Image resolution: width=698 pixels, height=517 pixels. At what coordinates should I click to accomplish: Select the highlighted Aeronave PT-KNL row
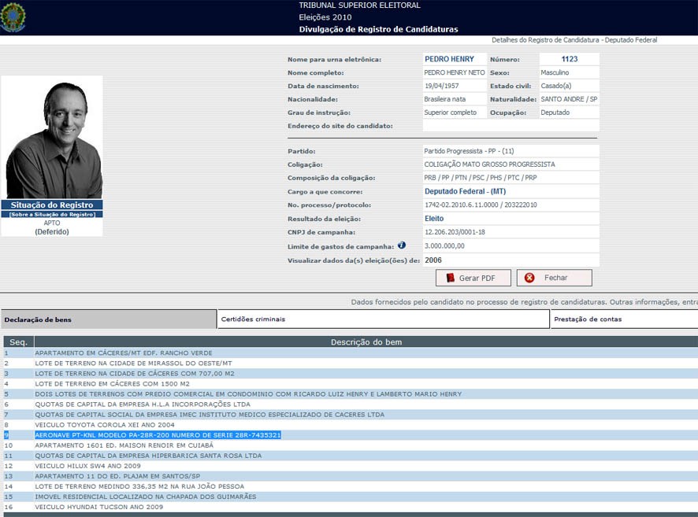[158, 435]
